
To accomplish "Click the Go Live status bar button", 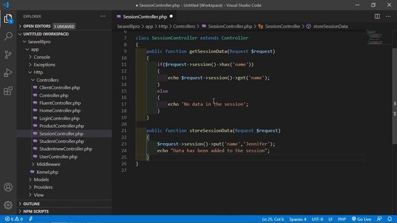I will 361,219.
